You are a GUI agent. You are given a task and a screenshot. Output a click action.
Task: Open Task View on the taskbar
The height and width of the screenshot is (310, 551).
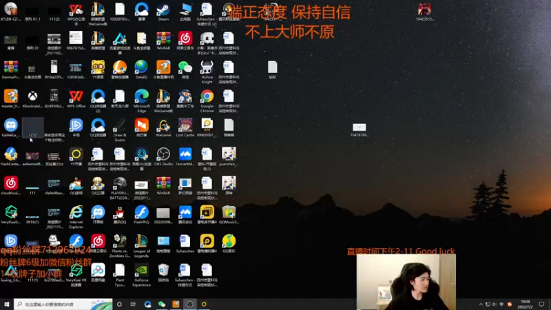pos(133,304)
